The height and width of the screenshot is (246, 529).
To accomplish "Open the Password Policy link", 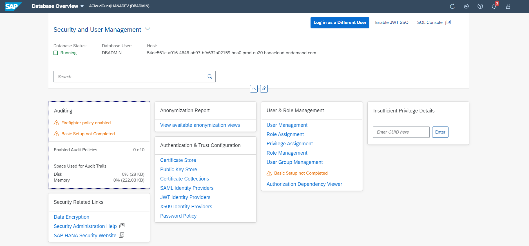I will click(x=178, y=216).
